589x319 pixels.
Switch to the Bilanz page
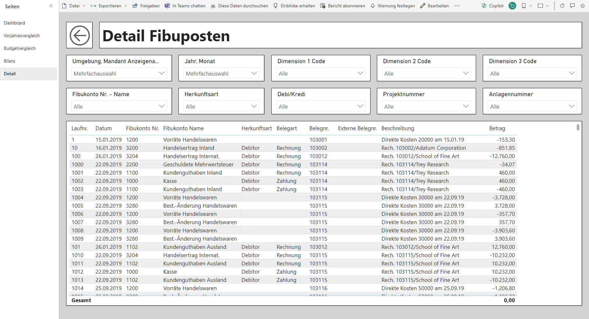(x=10, y=61)
